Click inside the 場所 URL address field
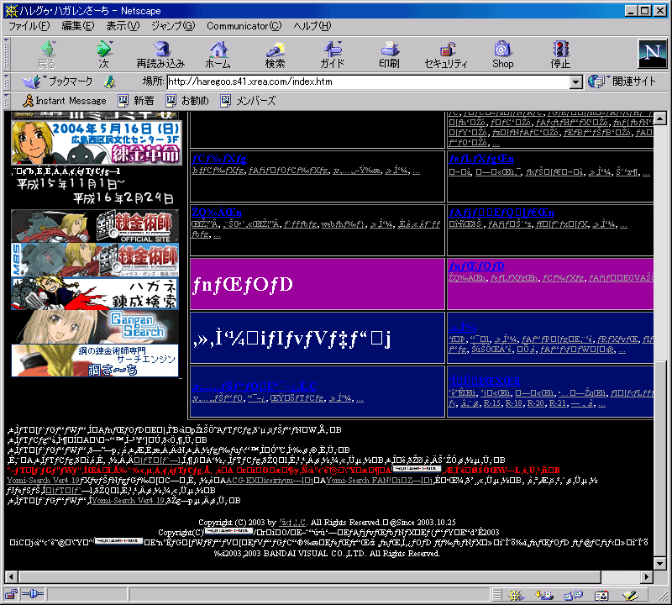 [369, 82]
